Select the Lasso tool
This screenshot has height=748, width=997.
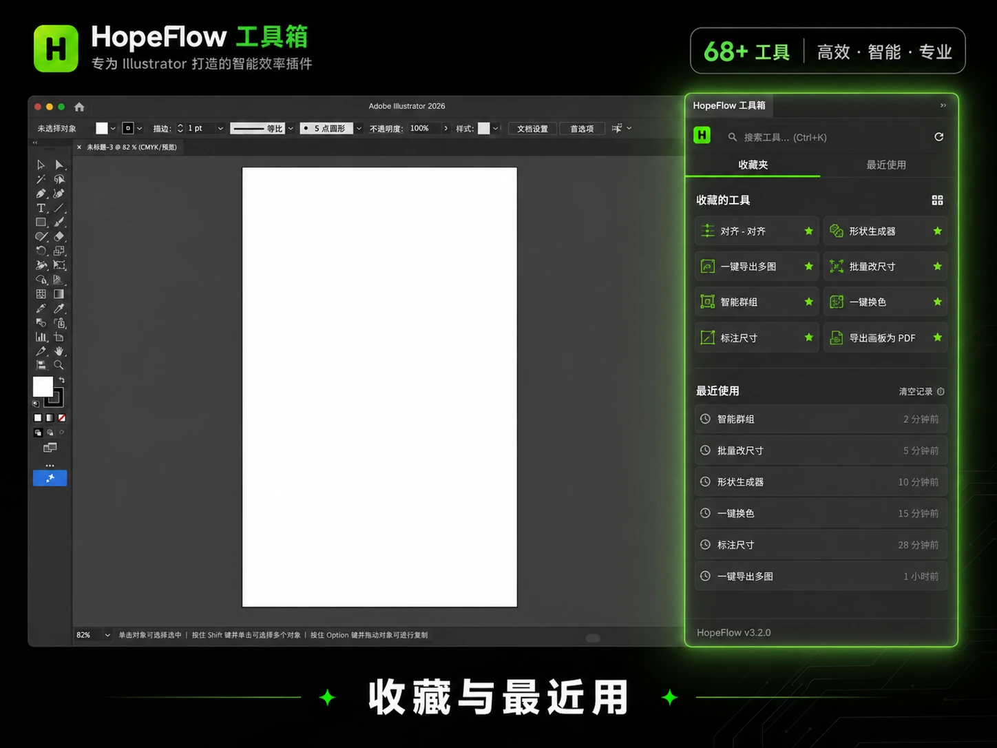pos(59,179)
